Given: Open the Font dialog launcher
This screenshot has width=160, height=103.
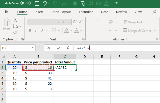Looking at the screenshot, I should click(84, 39).
